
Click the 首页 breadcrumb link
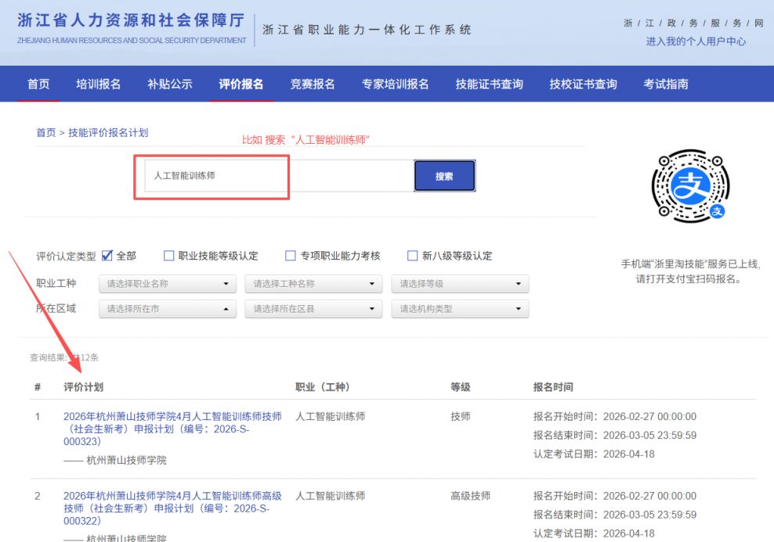46,132
